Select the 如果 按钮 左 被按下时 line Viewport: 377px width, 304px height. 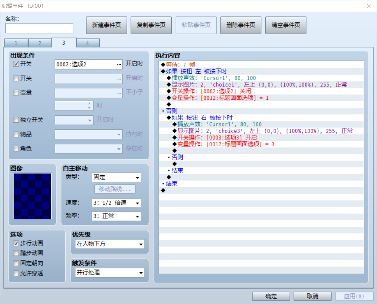click(x=261, y=72)
